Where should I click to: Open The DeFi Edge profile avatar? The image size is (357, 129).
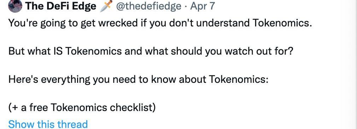click(15, 6)
